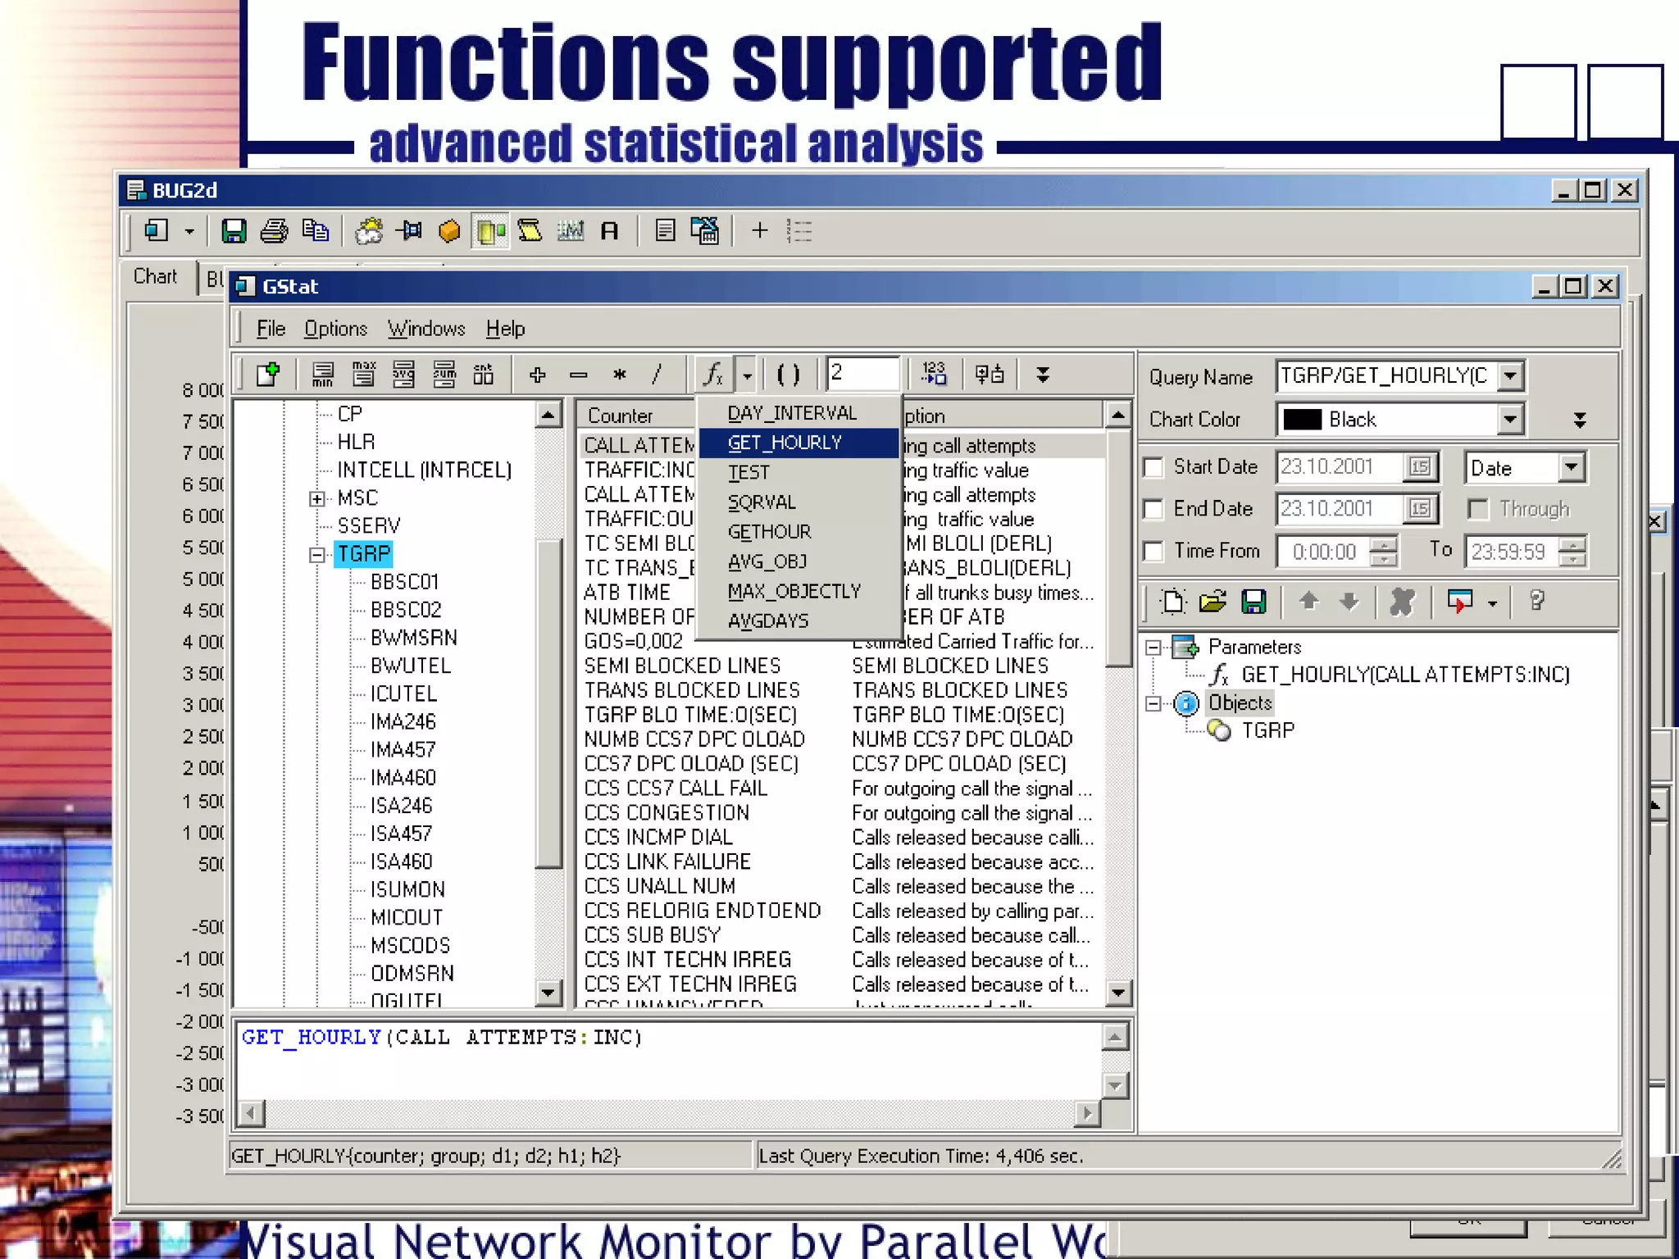Select BBSC01 in the TGRP tree

[x=405, y=582]
